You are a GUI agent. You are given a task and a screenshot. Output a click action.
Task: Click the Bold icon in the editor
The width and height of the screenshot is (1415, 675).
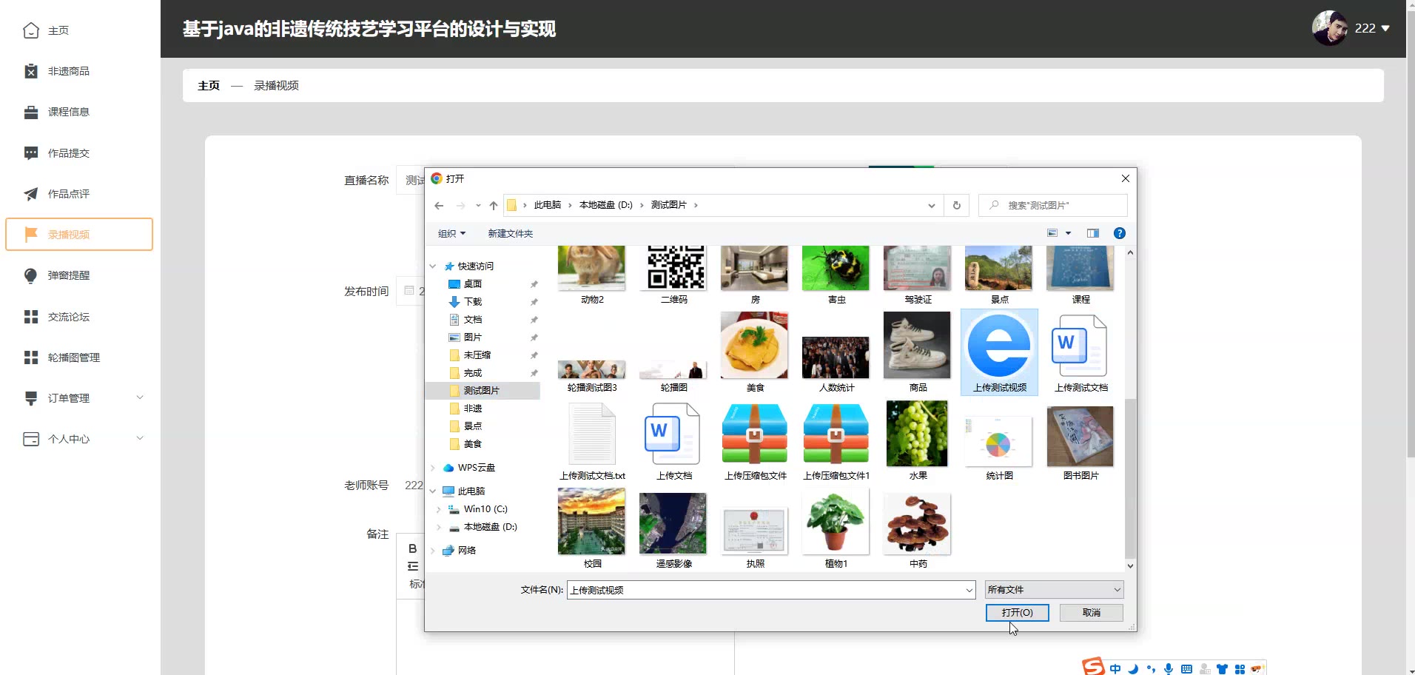[x=412, y=548]
